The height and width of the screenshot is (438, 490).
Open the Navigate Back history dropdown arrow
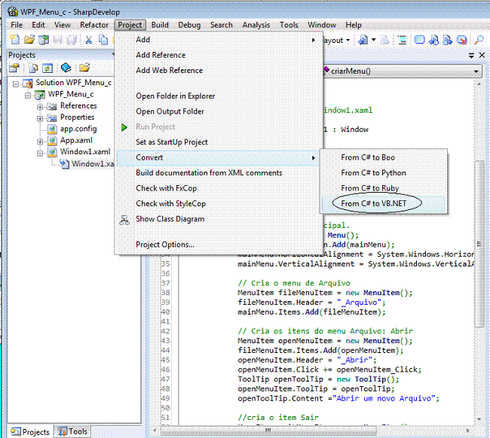pos(373,40)
